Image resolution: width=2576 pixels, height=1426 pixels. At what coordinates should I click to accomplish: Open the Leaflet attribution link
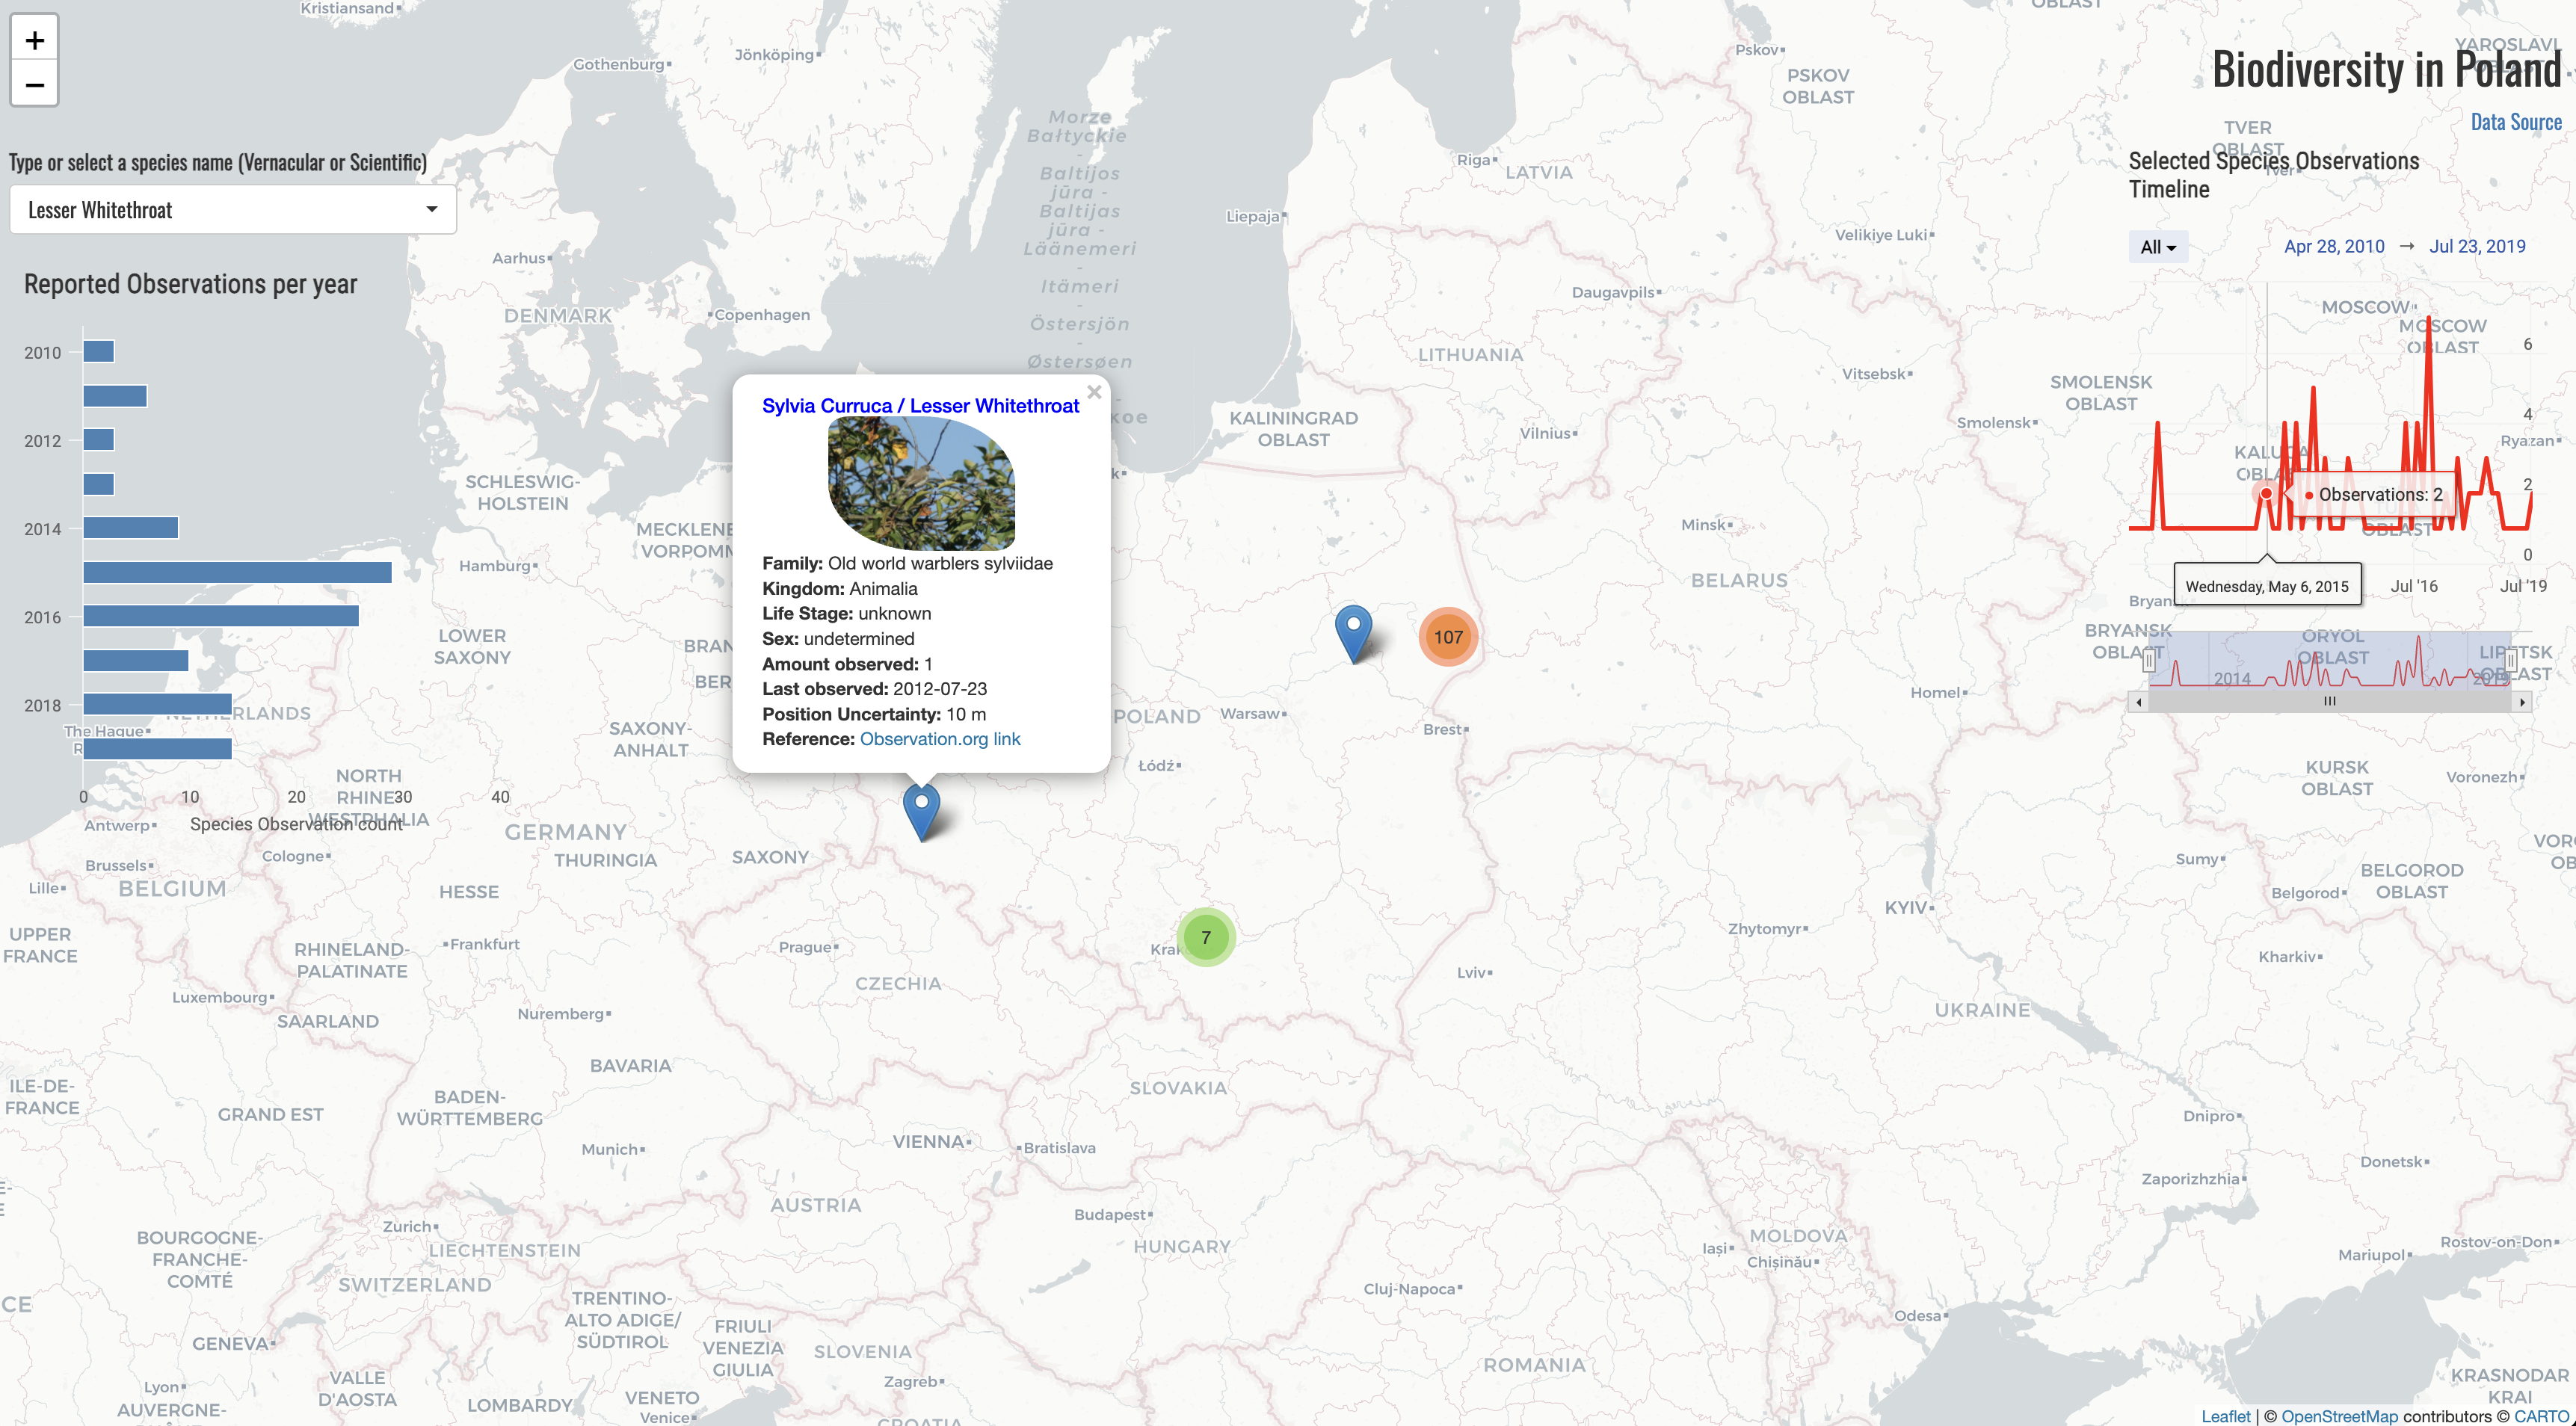point(2225,1416)
